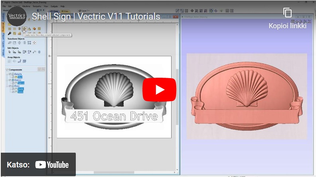
Task: Open the Layer 1 dropdown
Action: [84, 11]
